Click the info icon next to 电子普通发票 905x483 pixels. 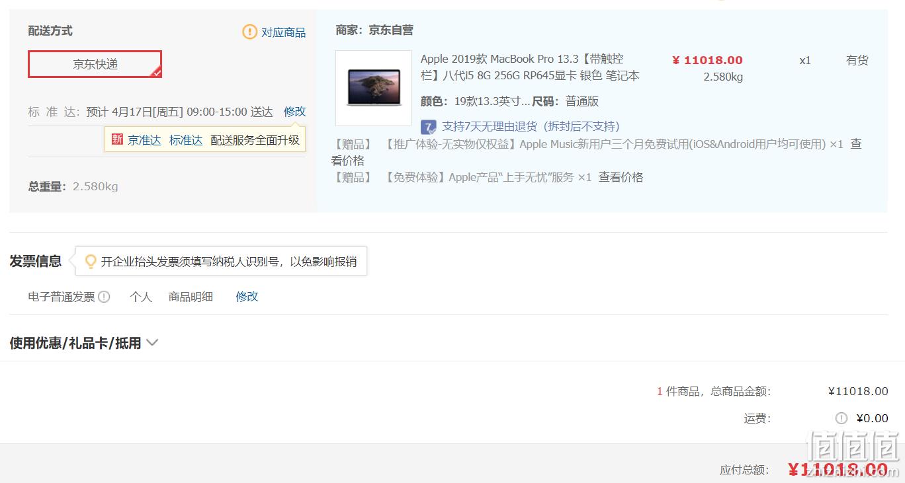point(104,297)
